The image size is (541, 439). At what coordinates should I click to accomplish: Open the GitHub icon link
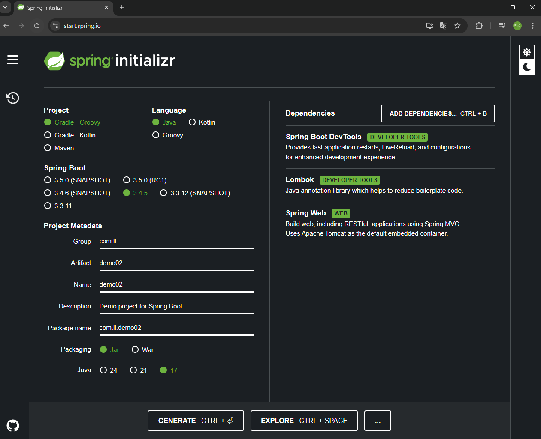13,426
